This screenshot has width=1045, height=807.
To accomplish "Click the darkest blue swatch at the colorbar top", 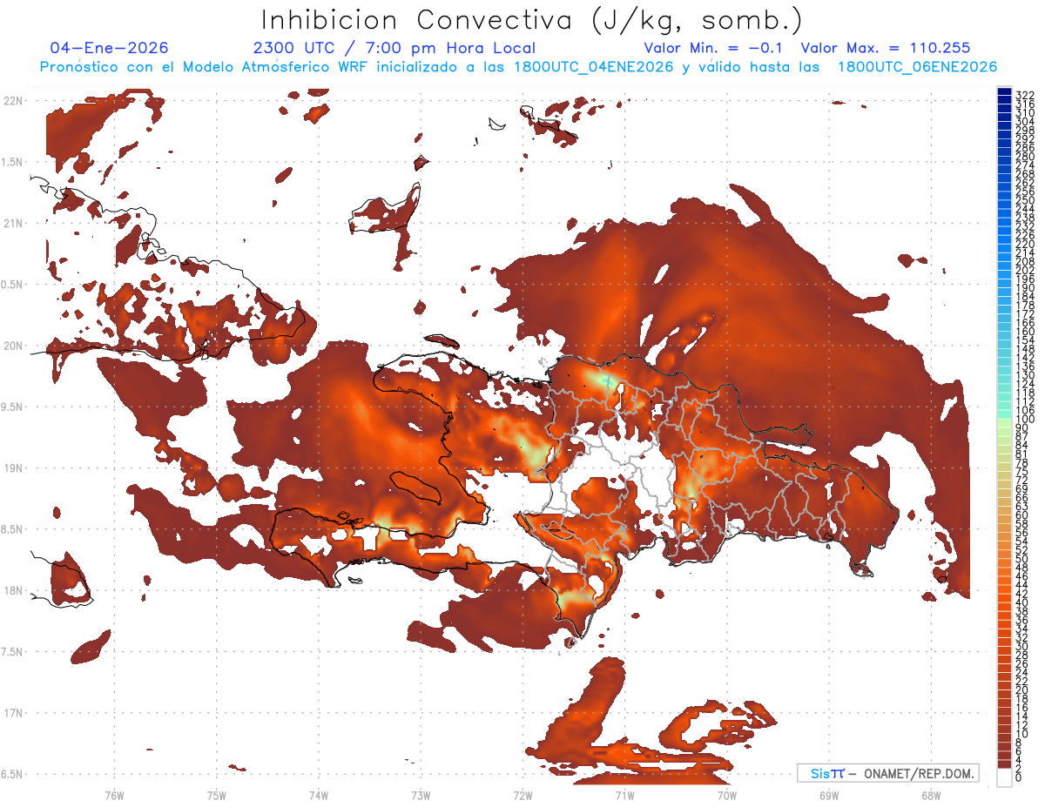I will 1004,91.
